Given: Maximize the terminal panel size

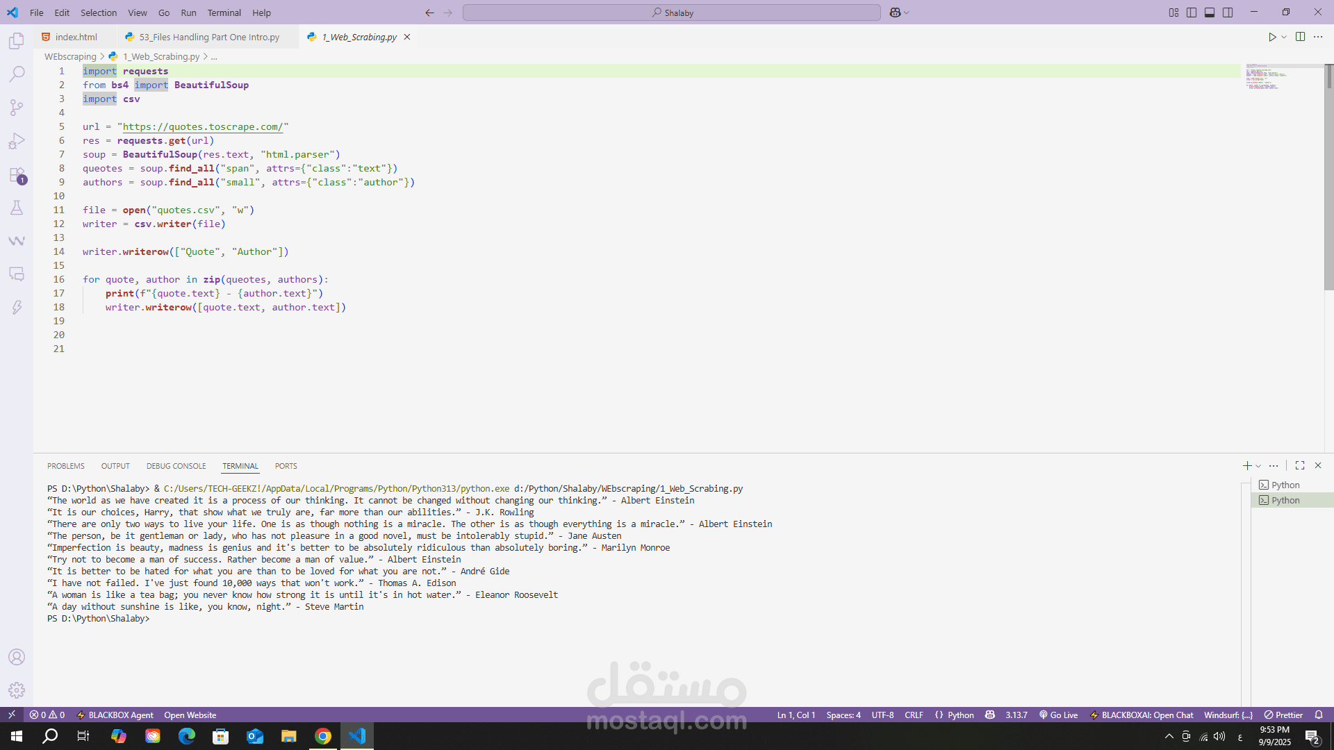Looking at the screenshot, I should (x=1300, y=465).
